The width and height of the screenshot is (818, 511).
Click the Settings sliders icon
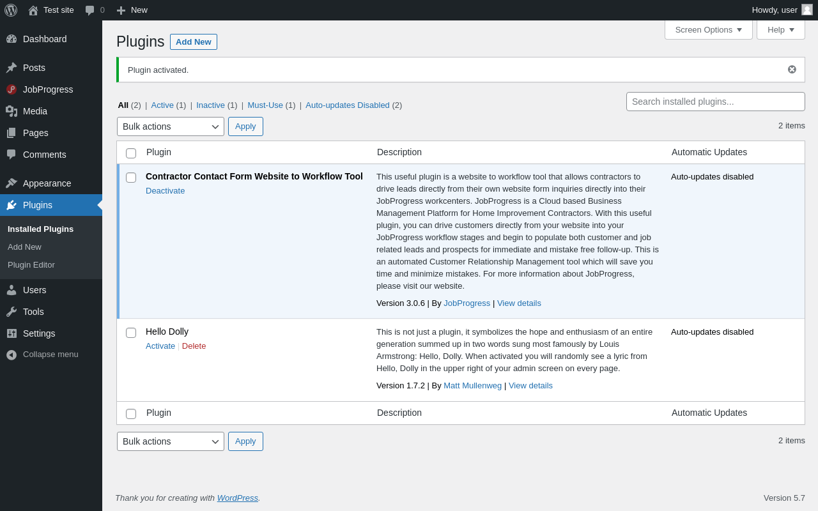[x=12, y=333]
